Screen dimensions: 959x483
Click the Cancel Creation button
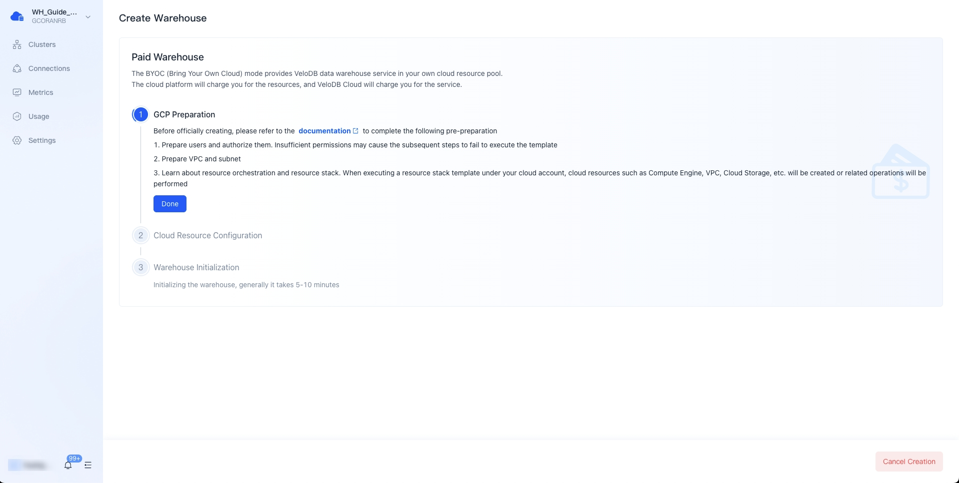908,462
